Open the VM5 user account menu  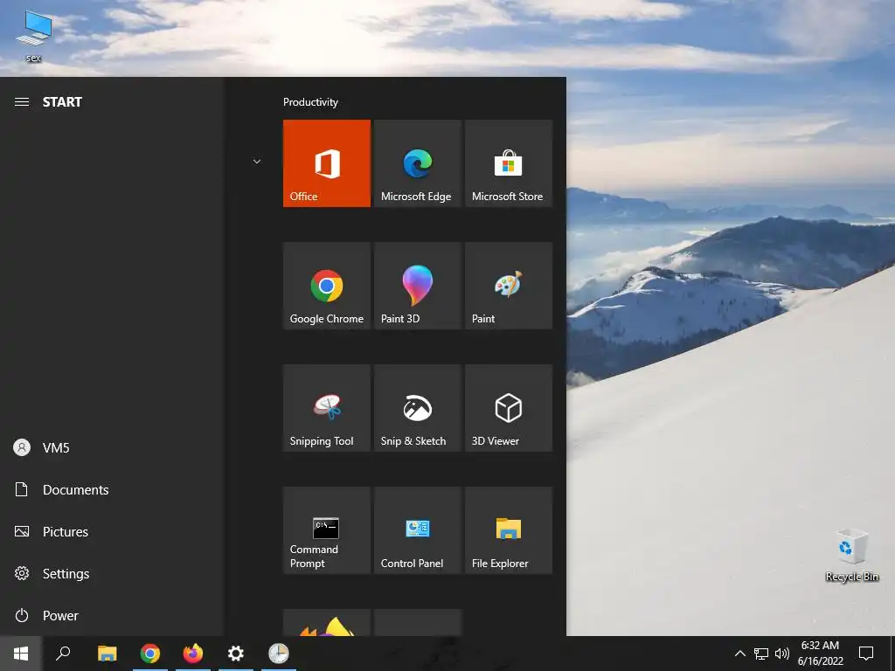click(111, 448)
